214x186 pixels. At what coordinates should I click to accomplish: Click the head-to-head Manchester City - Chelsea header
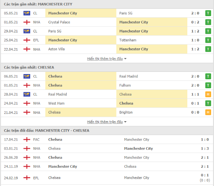click(46, 131)
